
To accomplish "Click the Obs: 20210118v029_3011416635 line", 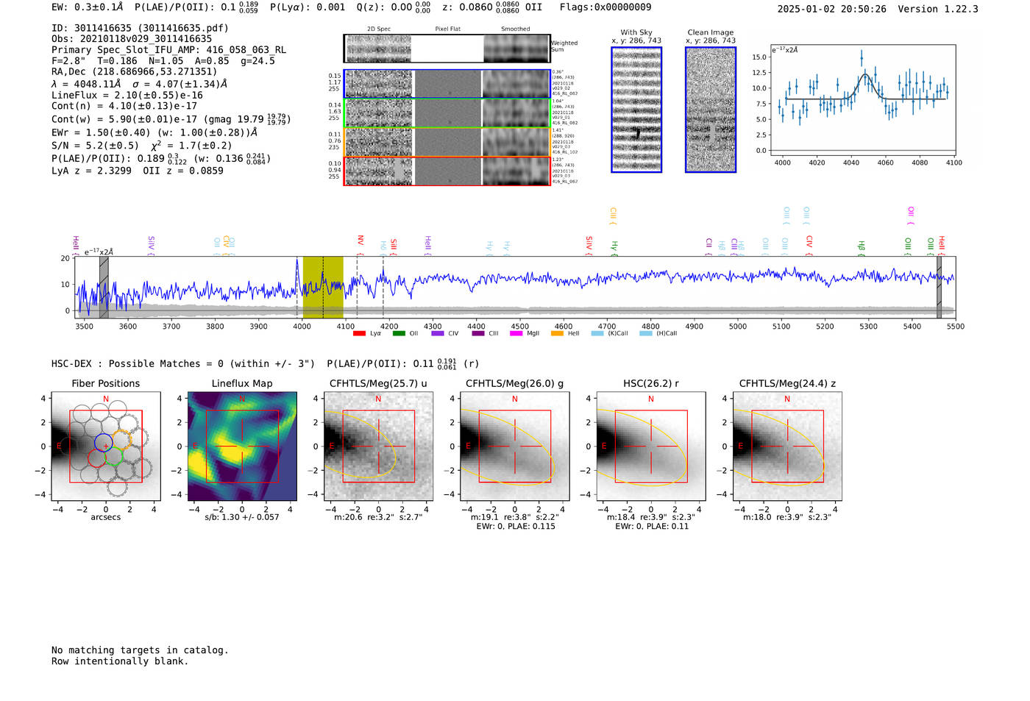I will point(132,39).
